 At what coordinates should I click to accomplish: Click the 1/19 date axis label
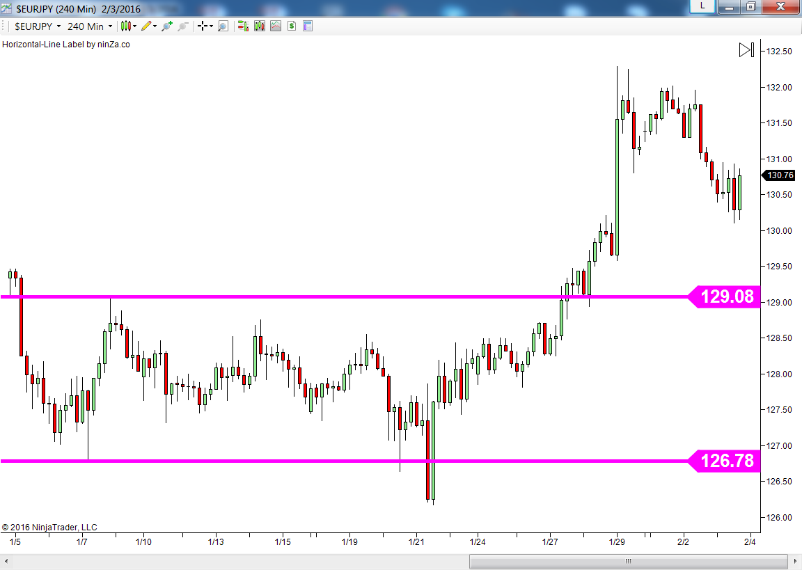350,542
